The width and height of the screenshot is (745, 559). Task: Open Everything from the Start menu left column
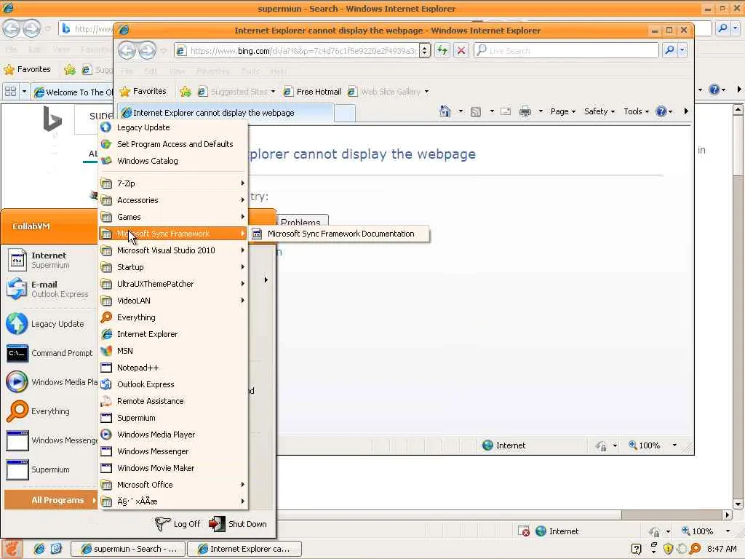[x=50, y=411]
